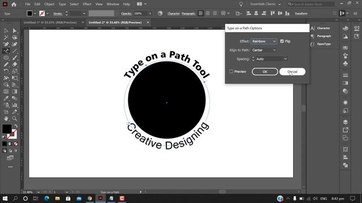Select the Direct Selection tool
This screenshot has height=203, width=362.
(15, 30)
